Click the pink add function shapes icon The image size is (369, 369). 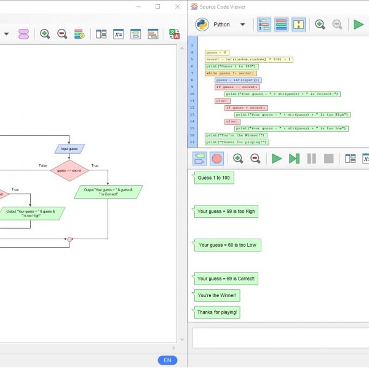coord(23,34)
